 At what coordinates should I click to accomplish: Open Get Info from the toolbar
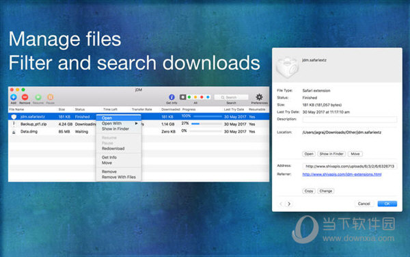[172, 97]
